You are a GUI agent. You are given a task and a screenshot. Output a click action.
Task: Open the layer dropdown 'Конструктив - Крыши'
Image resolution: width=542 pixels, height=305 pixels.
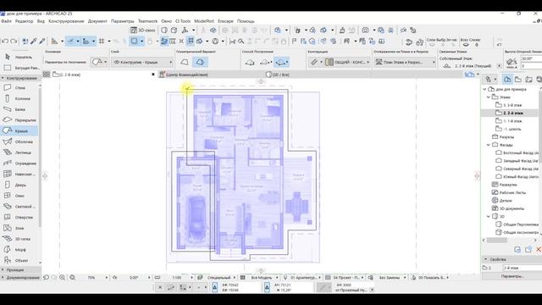click(142, 62)
